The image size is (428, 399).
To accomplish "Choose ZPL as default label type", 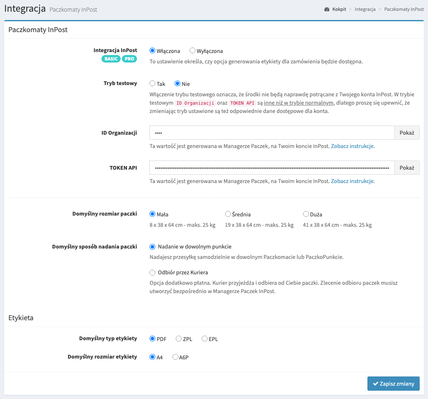I will [179, 339].
